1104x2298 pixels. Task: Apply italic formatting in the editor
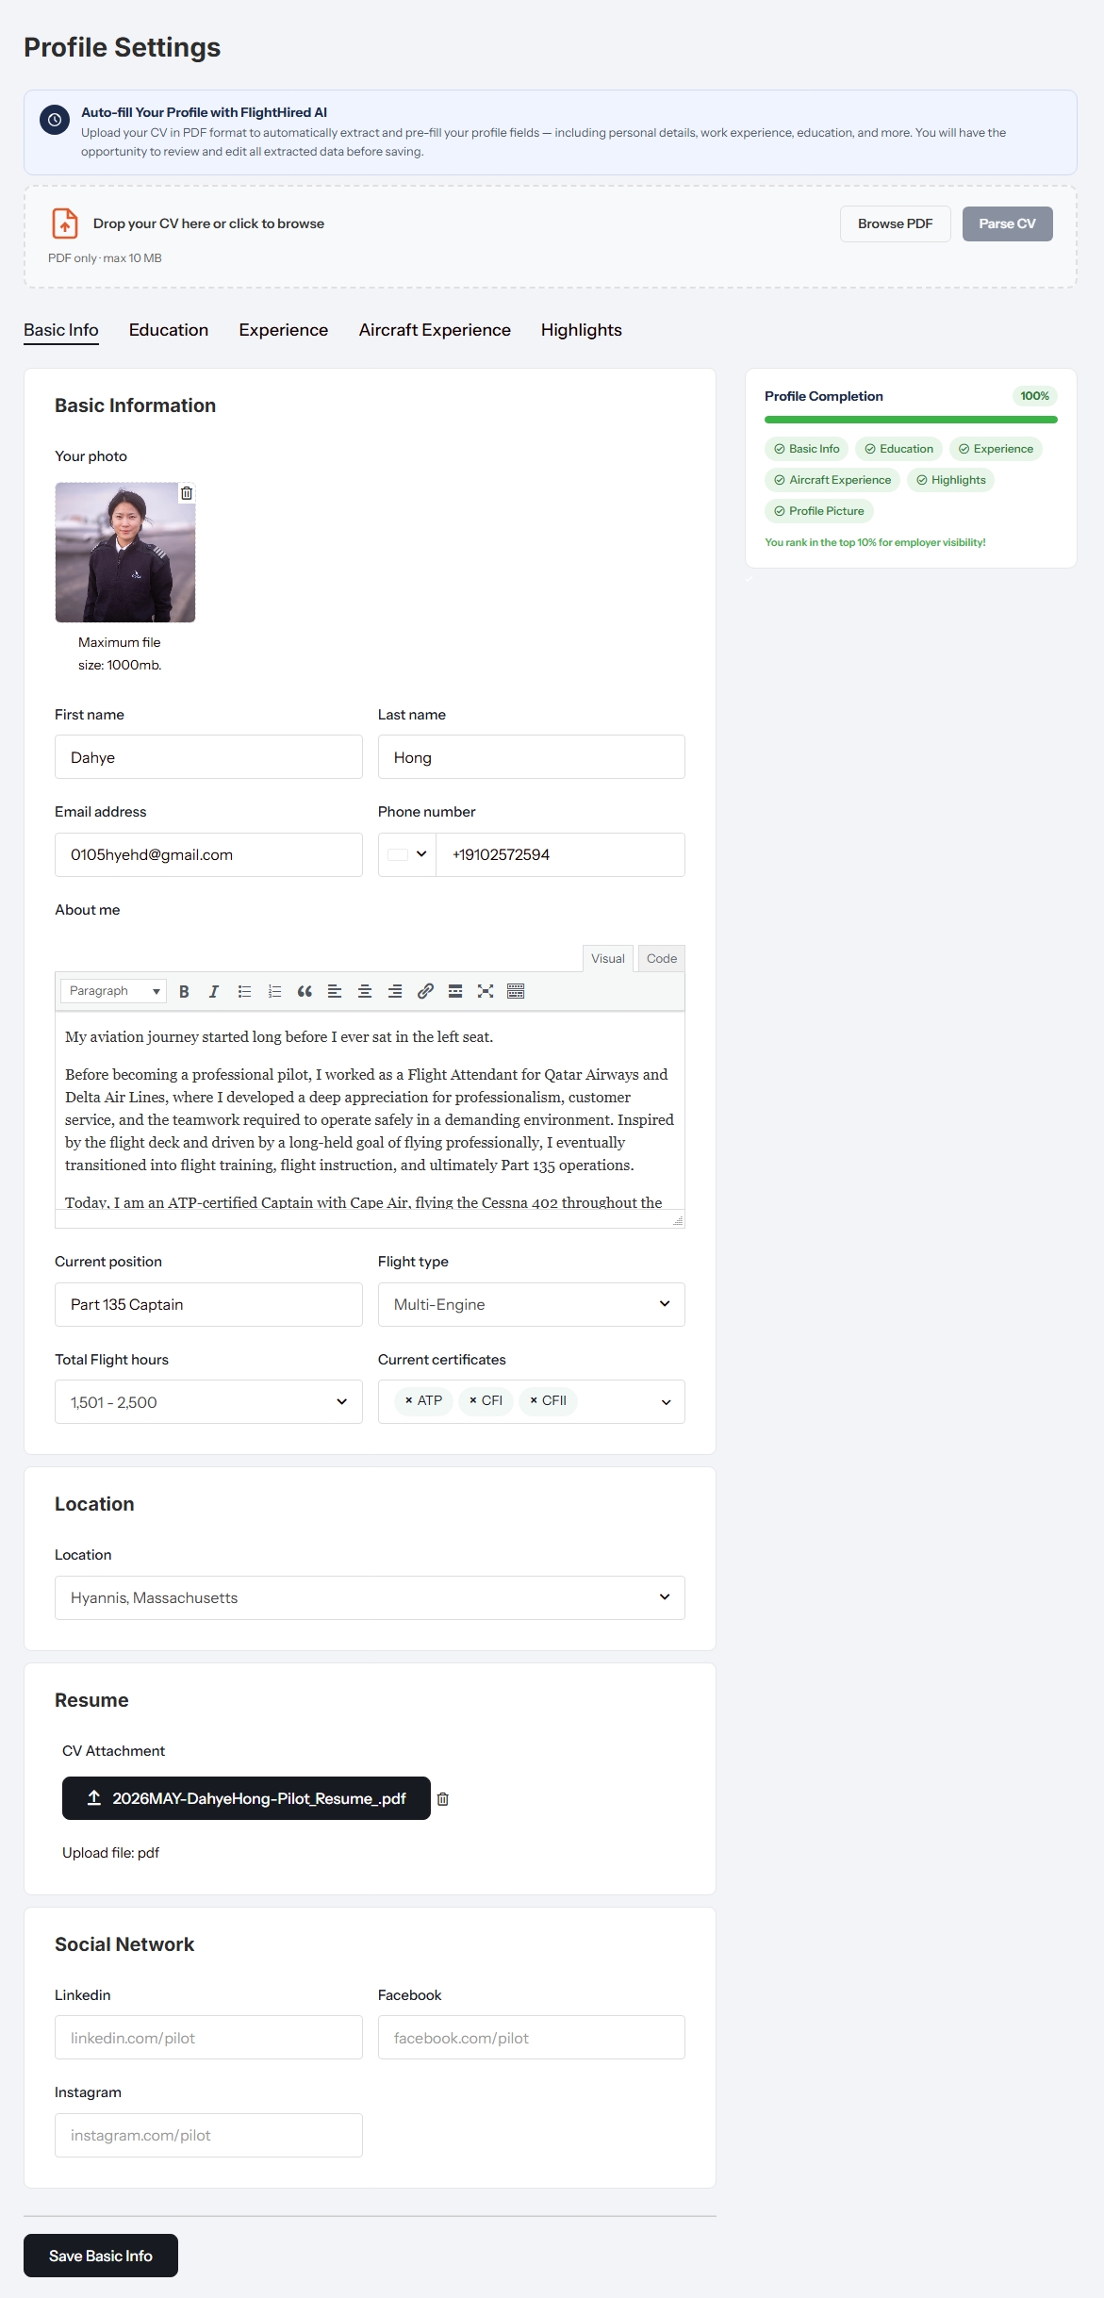point(214,991)
